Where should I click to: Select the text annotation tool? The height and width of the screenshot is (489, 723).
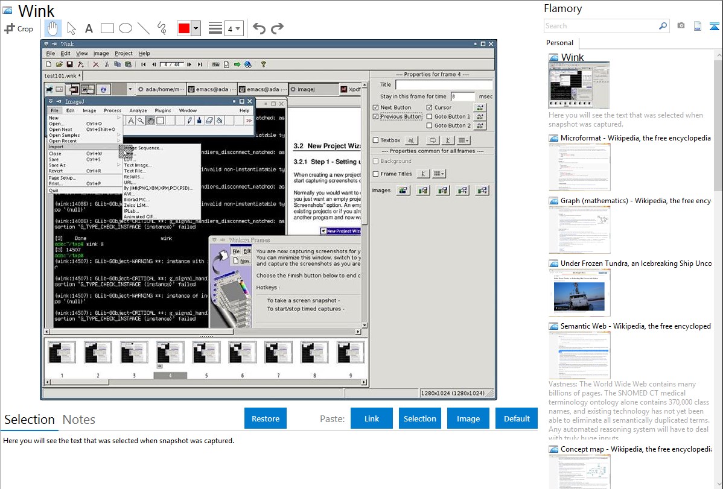click(x=89, y=28)
